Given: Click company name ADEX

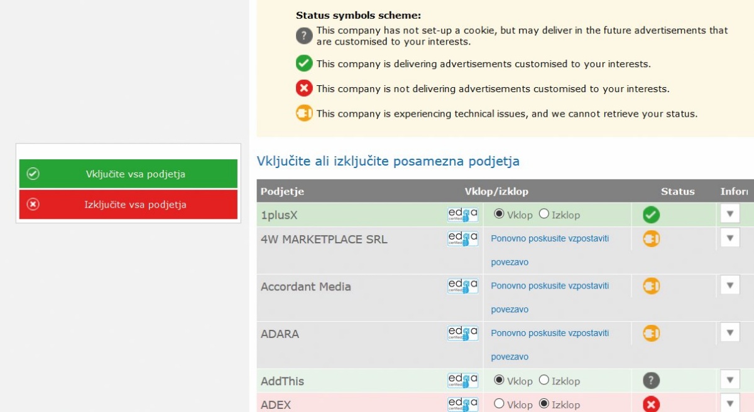Looking at the screenshot, I should click(276, 405).
